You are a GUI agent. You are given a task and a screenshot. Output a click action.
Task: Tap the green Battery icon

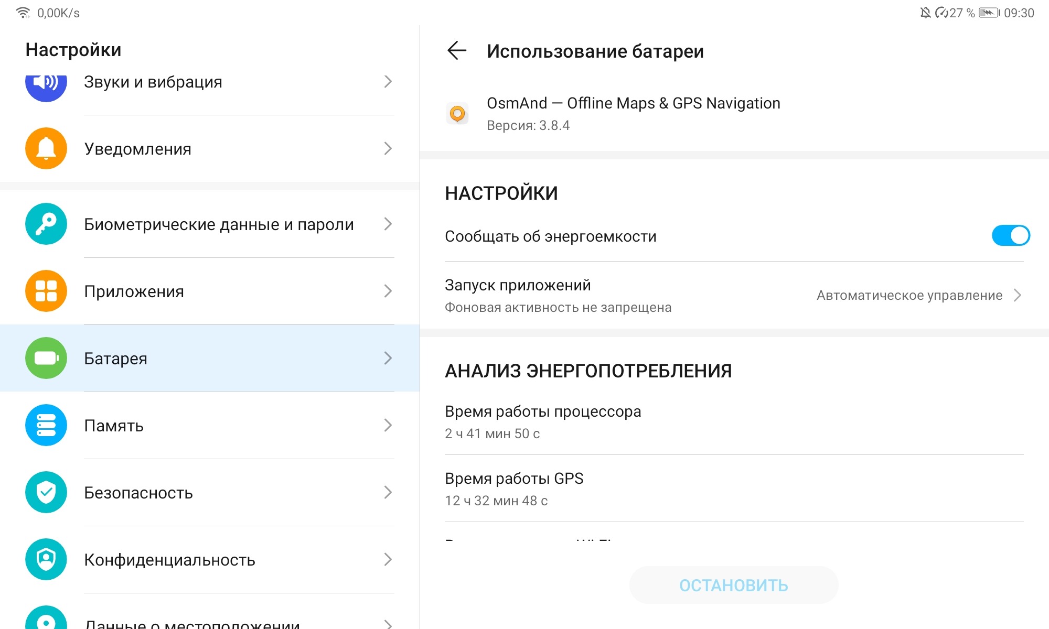[x=46, y=358]
